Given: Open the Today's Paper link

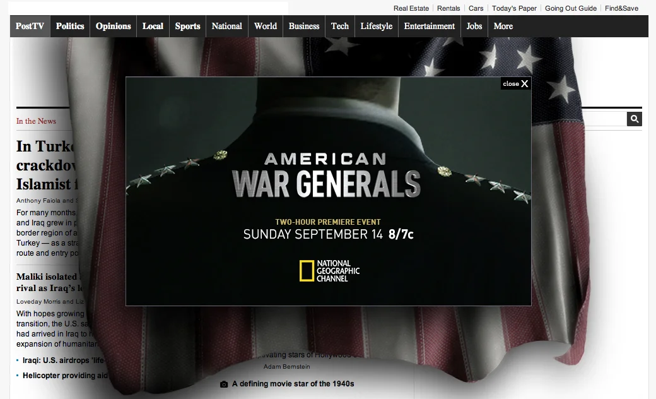Looking at the screenshot, I should (513, 8).
